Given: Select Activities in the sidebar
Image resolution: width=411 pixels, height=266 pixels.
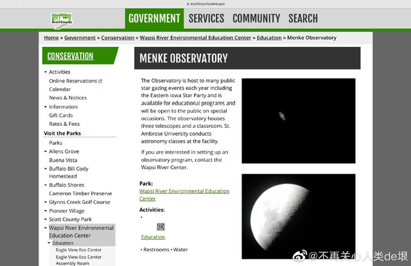Looking at the screenshot, I should coord(60,72).
